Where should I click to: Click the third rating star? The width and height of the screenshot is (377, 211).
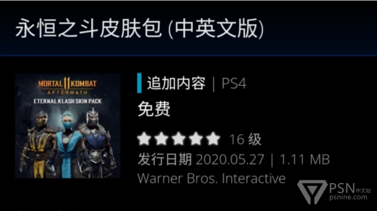coord(179,138)
